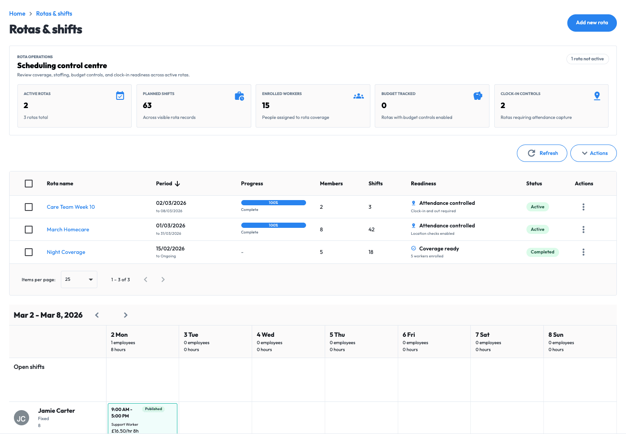
Task: Click the Active Rotas calendar check icon
Action: 120,96
